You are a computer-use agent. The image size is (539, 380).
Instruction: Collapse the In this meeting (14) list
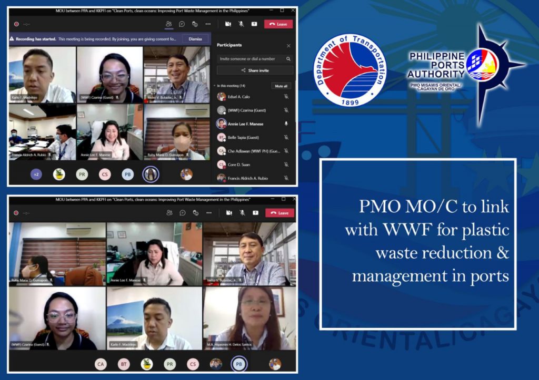click(215, 86)
